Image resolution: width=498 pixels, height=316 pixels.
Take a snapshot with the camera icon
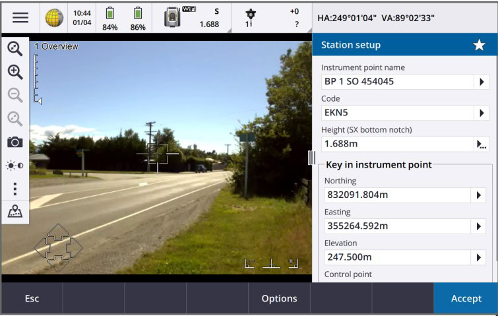(15, 142)
